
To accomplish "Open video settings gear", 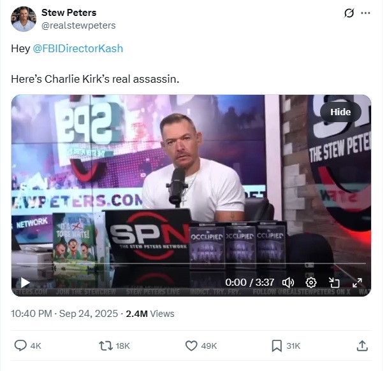I will tap(311, 283).
